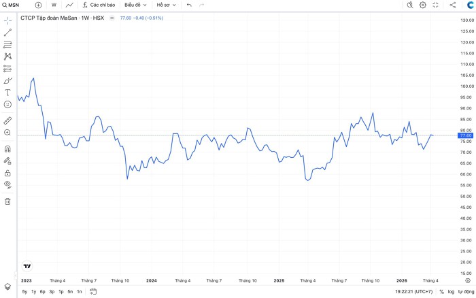This screenshot has height=298, width=476.
Task: Select the text annotation tool
Action: click(x=7, y=92)
